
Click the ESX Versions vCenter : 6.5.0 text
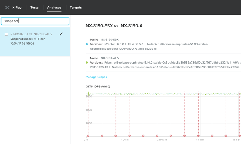point(114,44)
